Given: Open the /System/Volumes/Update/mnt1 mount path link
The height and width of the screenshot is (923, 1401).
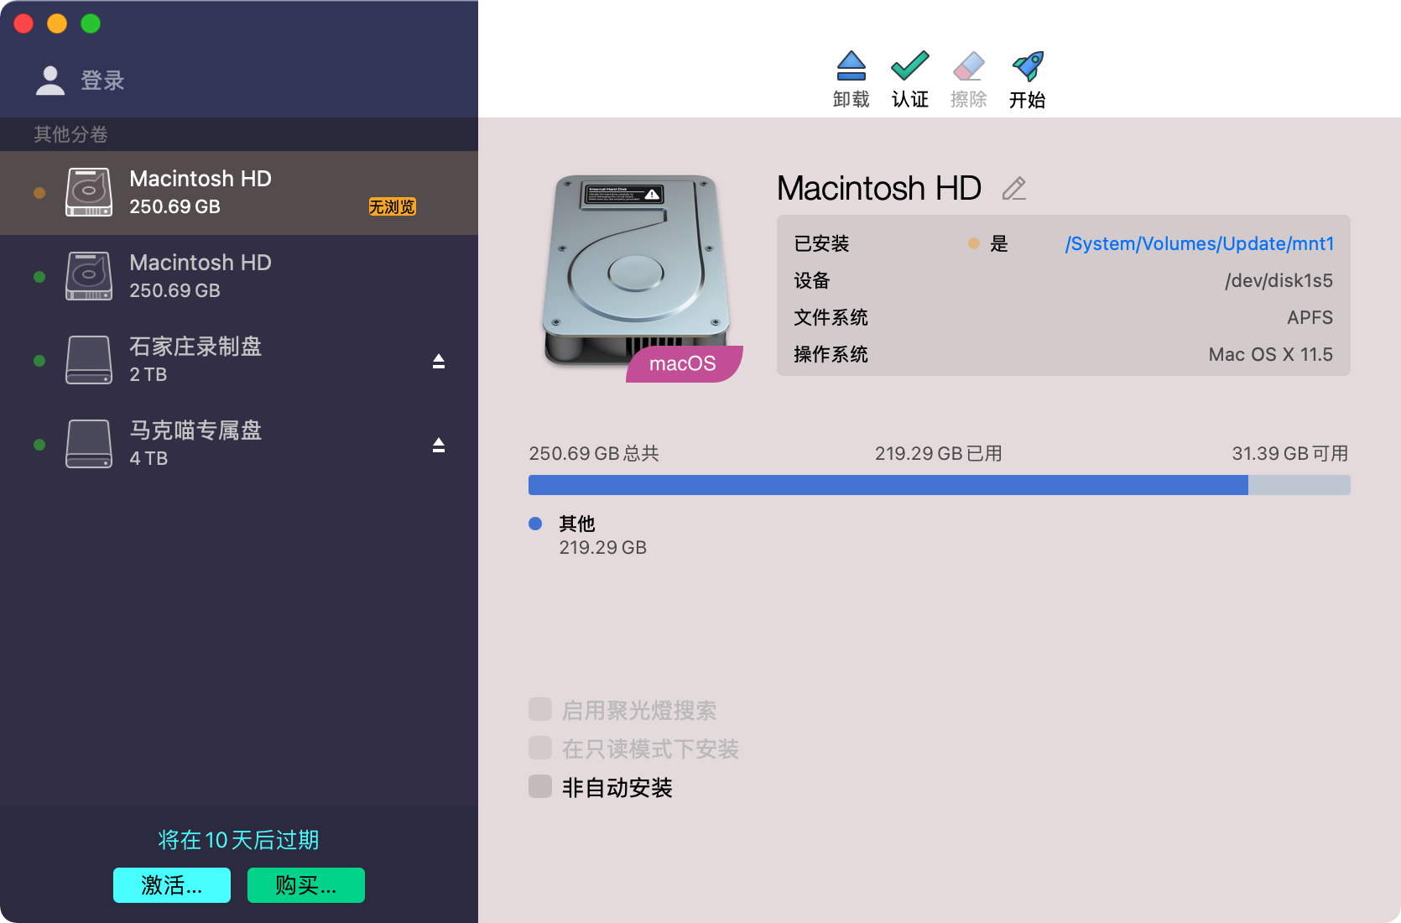Looking at the screenshot, I should [x=1200, y=243].
